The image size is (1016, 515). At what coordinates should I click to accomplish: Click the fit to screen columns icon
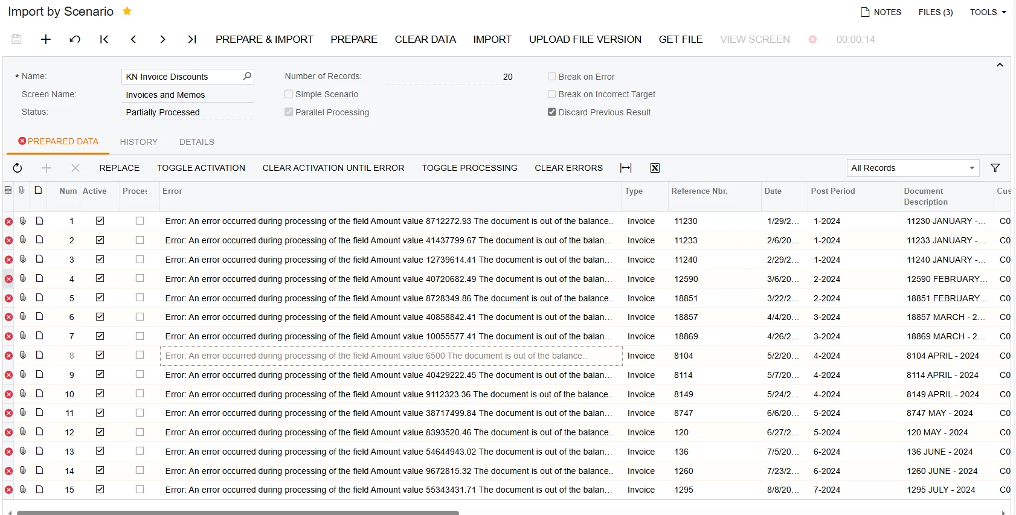(626, 168)
